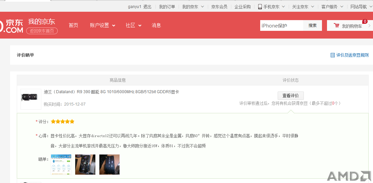Open the graphics card product thumbnail
The width and height of the screenshot is (373, 183).
tap(31, 99)
